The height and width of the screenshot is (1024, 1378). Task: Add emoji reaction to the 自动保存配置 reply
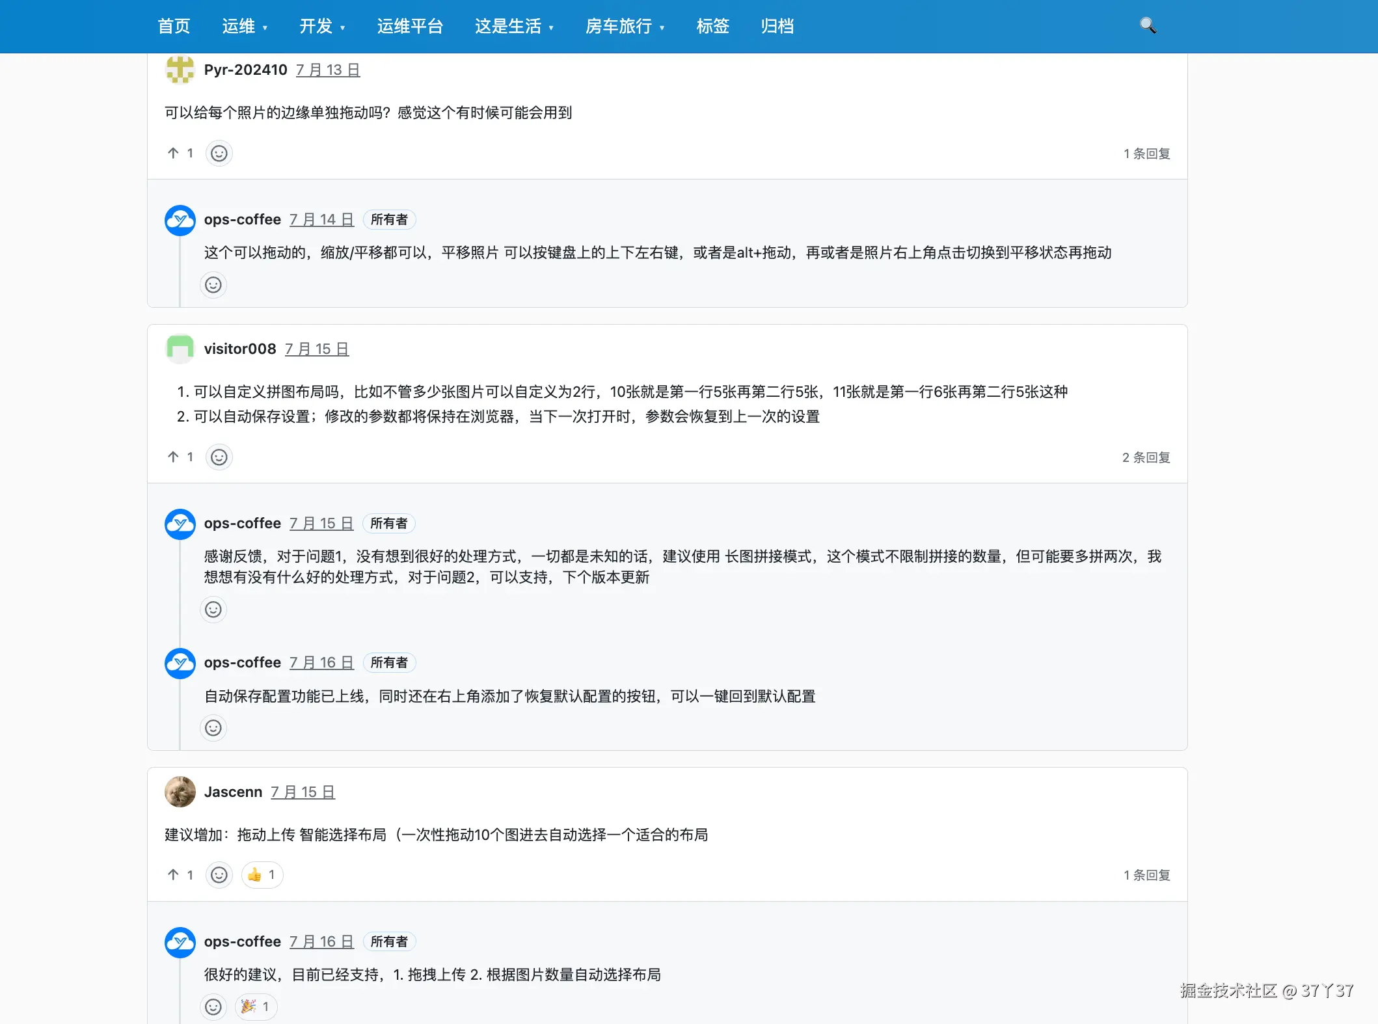213,728
